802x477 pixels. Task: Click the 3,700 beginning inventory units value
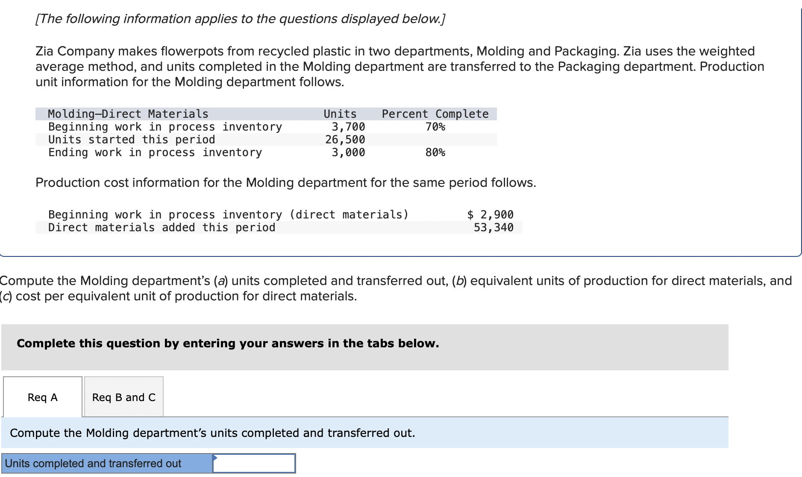pyautogui.click(x=348, y=127)
